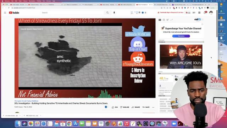227x128 pixels.
Task: Switch to first YouTube tab in Chrome
Action: point(18,5)
